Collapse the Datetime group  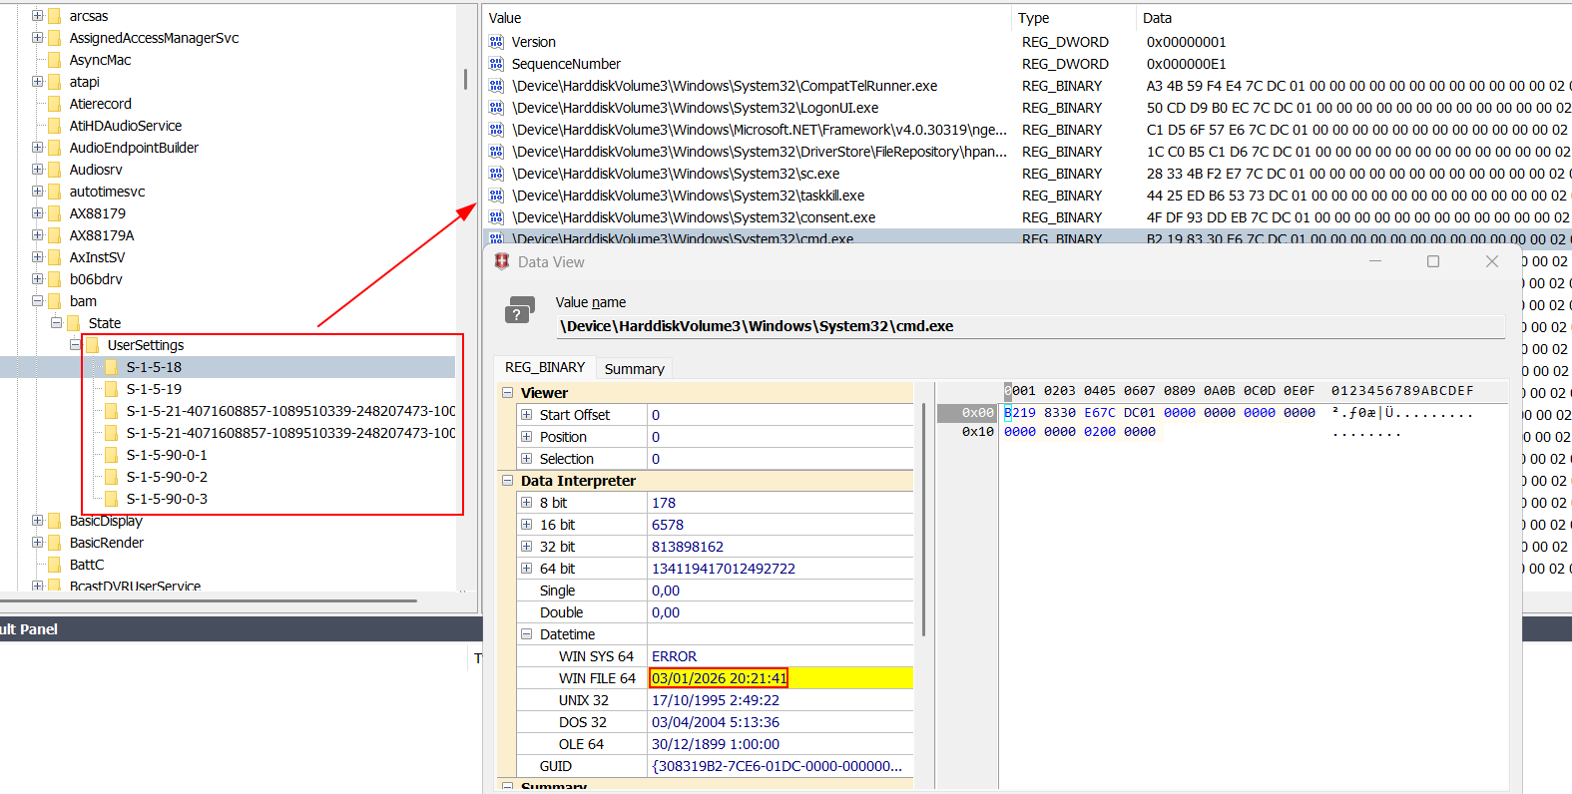click(x=526, y=634)
